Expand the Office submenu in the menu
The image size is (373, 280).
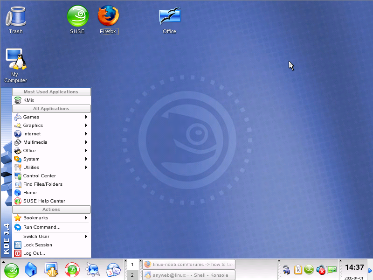[x=52, y=151]
